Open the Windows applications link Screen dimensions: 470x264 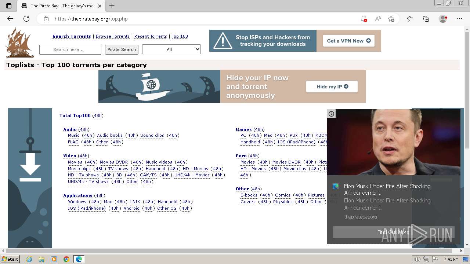tap(77, 202)
